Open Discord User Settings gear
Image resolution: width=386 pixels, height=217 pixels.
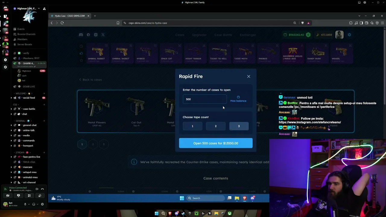click(x=42, y=204)
